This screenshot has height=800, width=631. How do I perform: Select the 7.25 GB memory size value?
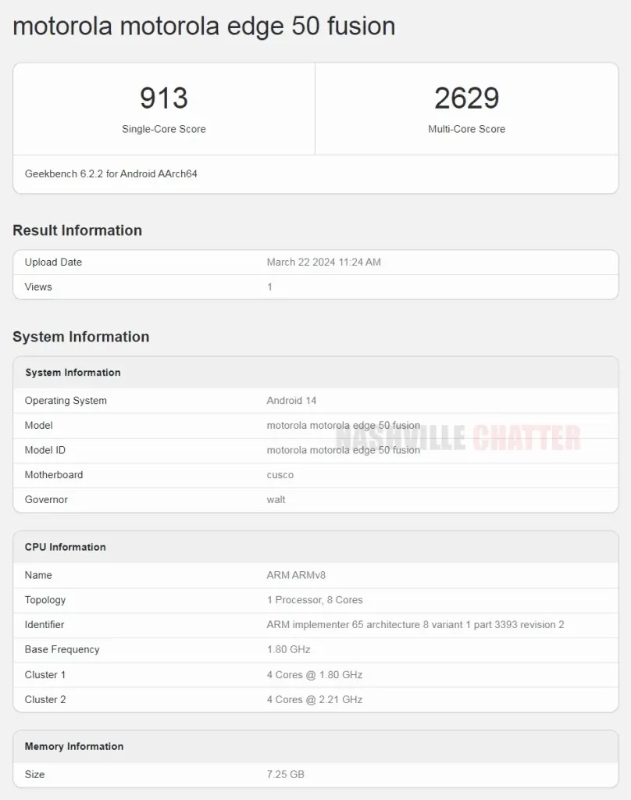point(285,774)
